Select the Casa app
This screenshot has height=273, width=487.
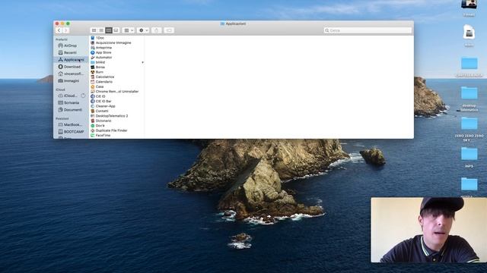coord(97,86)
